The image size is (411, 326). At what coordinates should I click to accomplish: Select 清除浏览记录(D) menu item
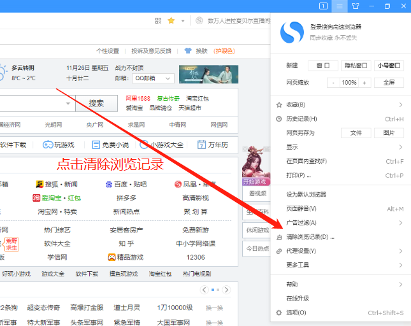pyautogui.click(x=340, y=237)
